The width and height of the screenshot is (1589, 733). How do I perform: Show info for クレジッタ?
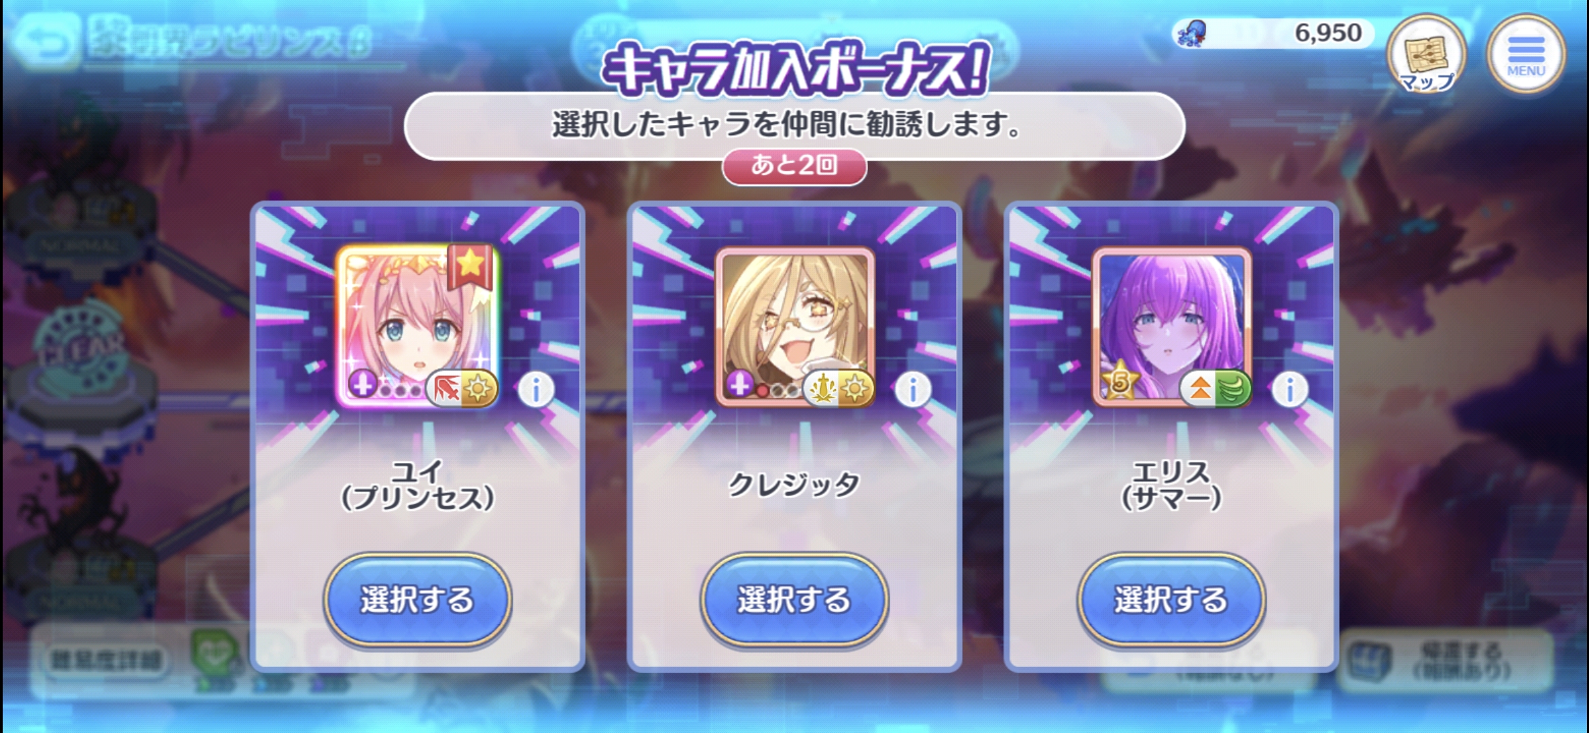tap(913, 390)
